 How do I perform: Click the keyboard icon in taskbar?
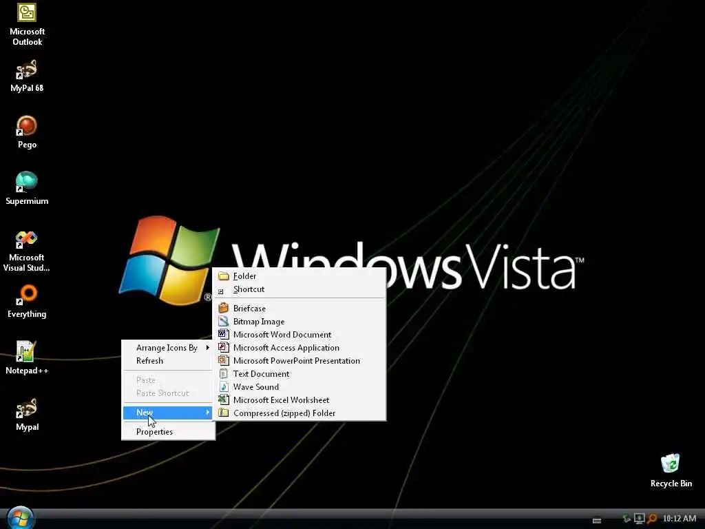pyautogui.click(x=597, y=521)
